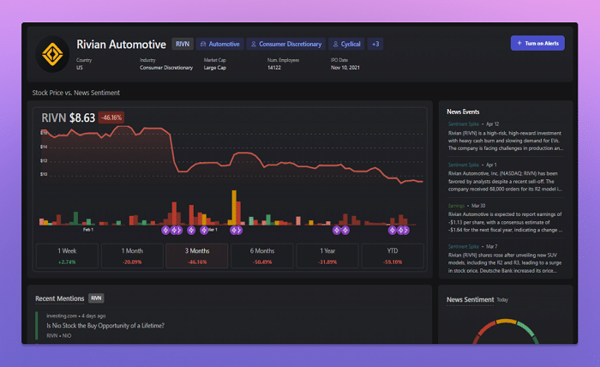This screenshot has height=367, width=600.
Task: Show the 1 Year price range
Action: pos(327,256)
